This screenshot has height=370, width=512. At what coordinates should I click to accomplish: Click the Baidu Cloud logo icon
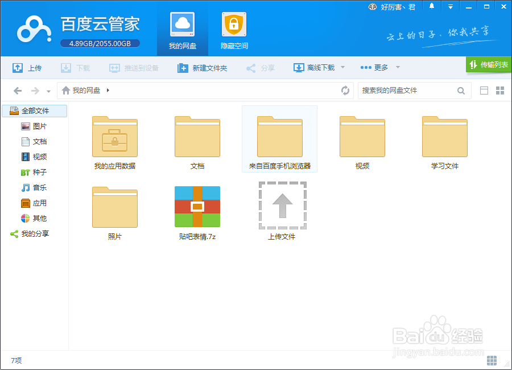click(x=34, y=30)
